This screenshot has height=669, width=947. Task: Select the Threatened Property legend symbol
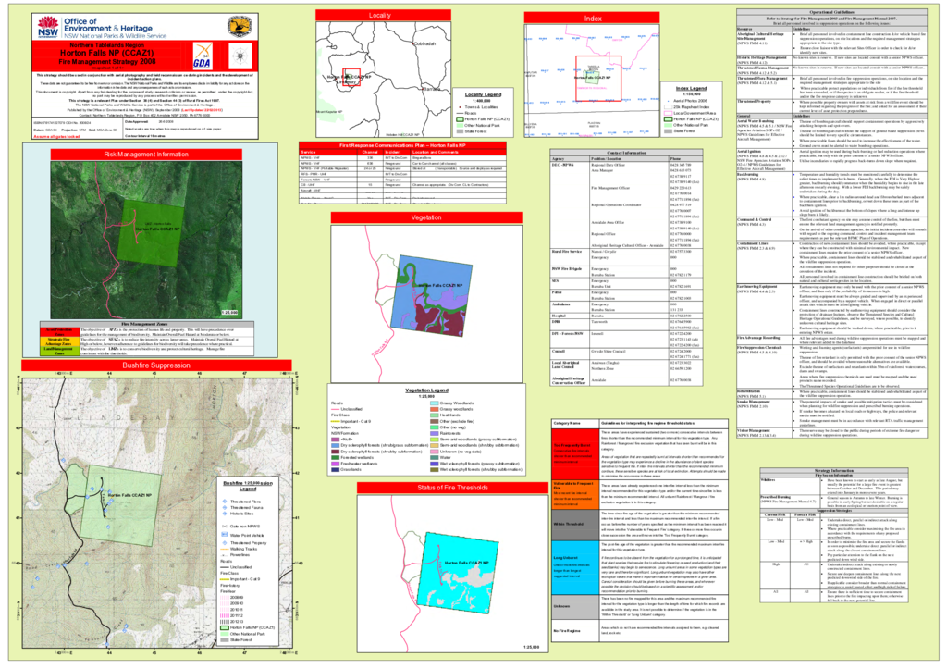[225, 542]
